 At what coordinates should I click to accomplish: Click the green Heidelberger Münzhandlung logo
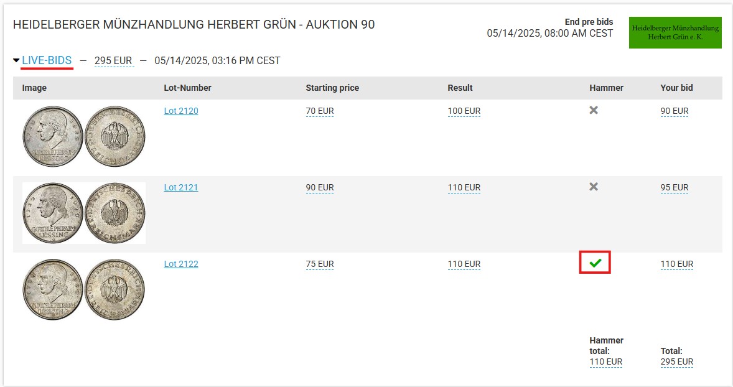pyautogui.click(x=675, y=32)
